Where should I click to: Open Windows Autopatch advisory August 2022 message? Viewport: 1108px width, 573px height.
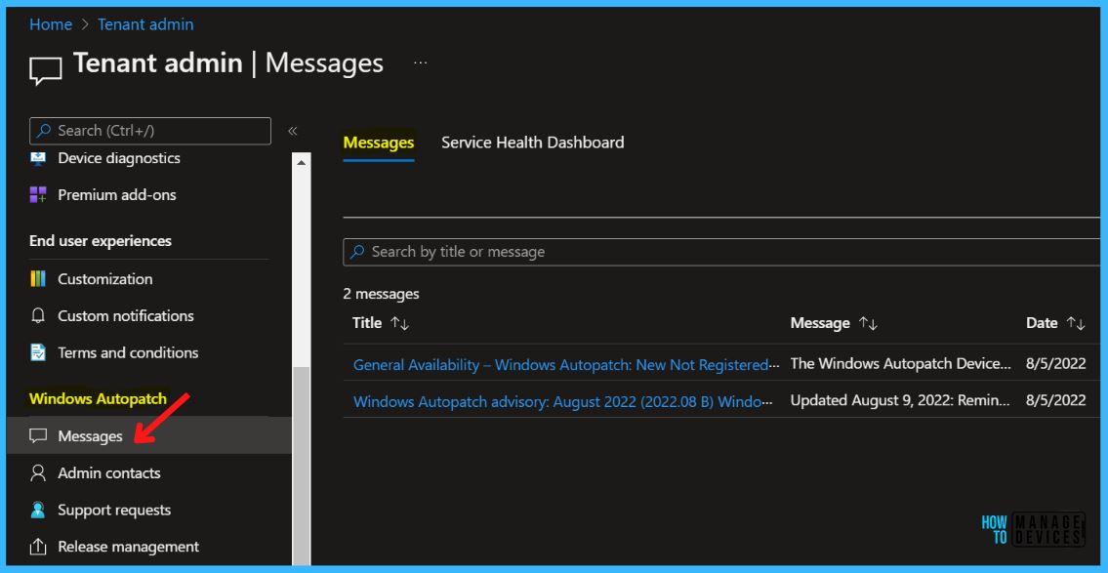click(x=562, y=401)
